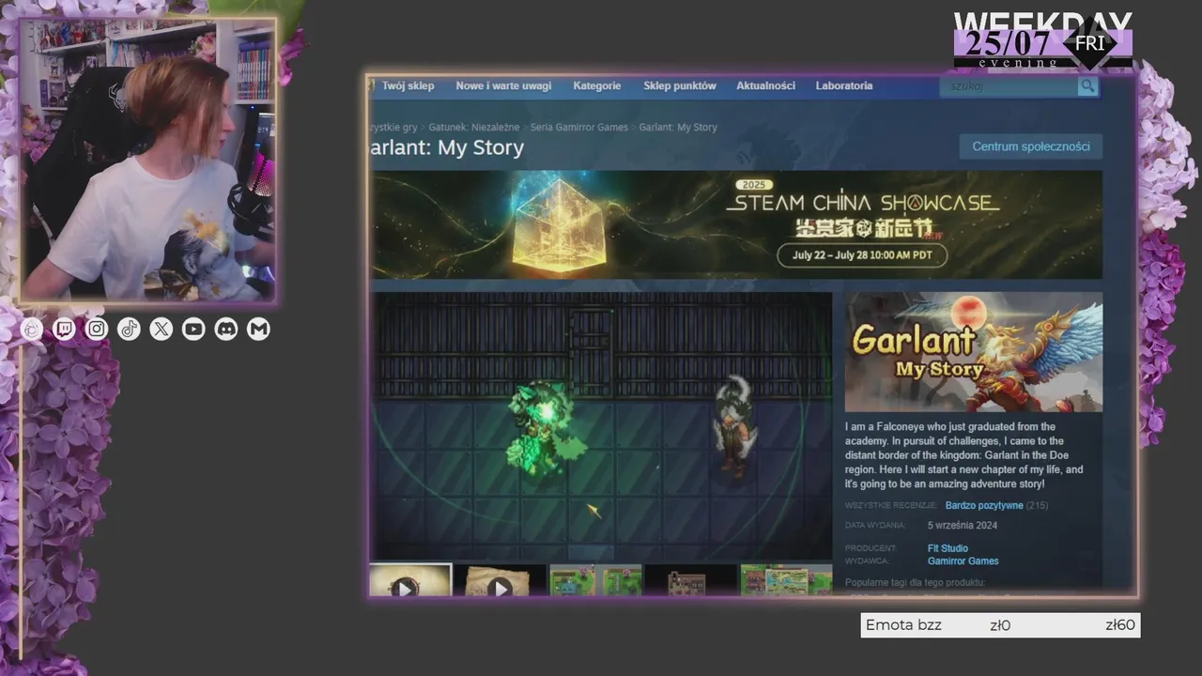Click the Twitch icon in the social row
Viewport: 1202px width, 676px height.
(x=65, y=329)
